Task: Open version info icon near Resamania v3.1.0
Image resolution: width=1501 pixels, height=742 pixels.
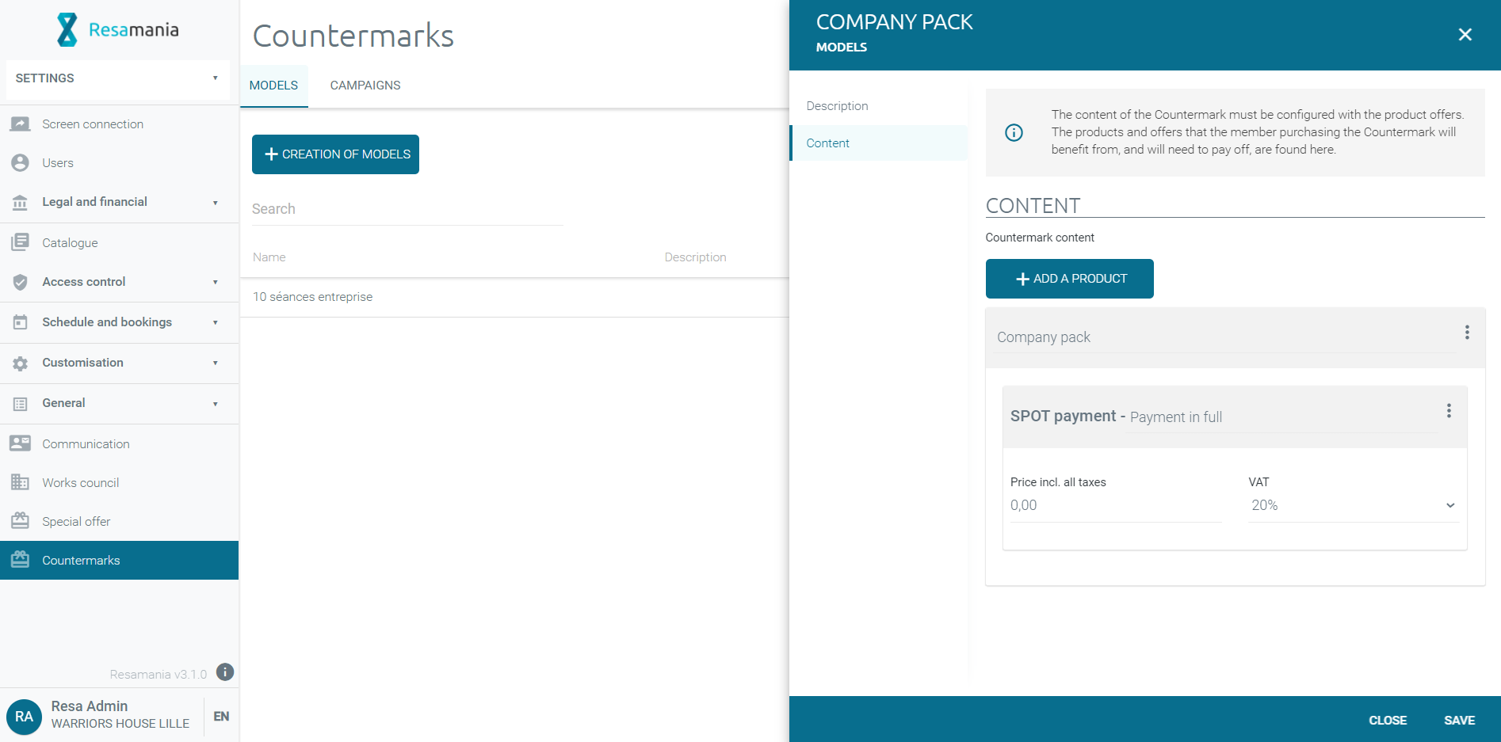Action: coord(225,672)
